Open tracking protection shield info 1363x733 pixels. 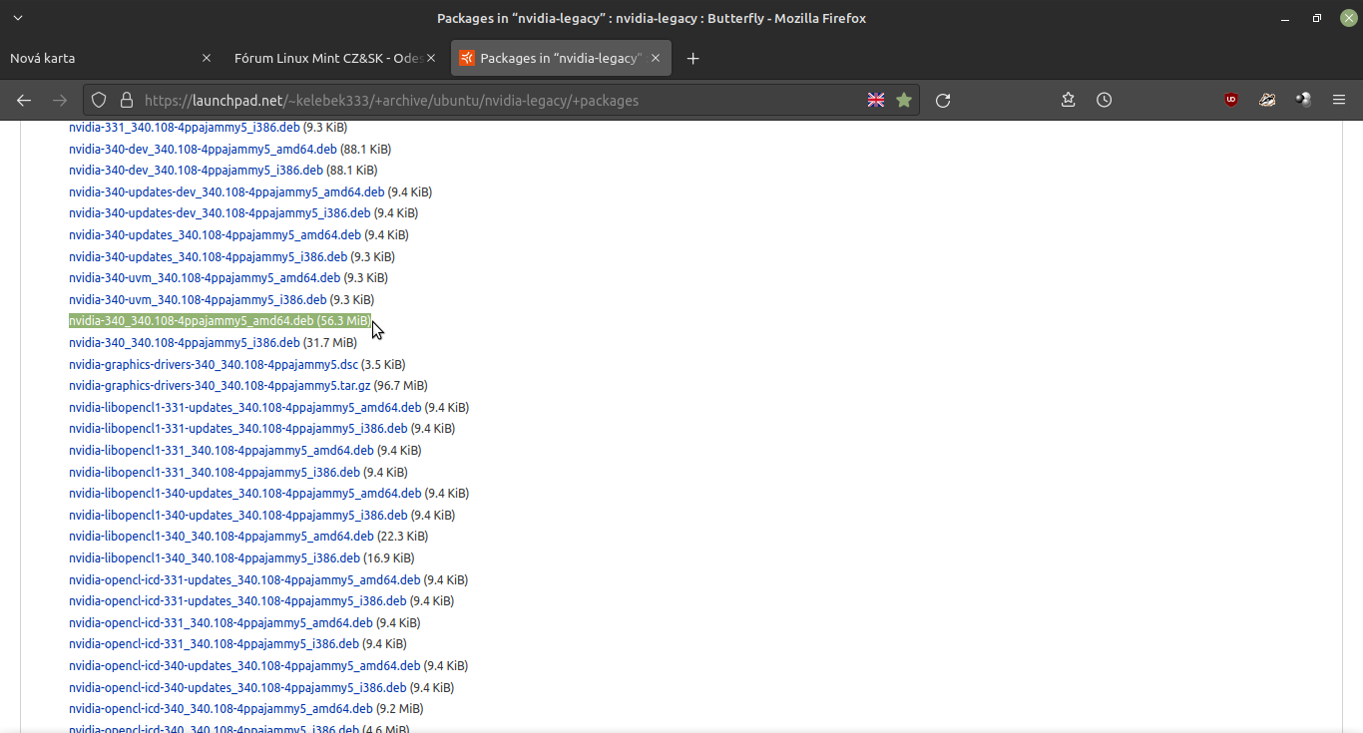click(x=99, y=100)
